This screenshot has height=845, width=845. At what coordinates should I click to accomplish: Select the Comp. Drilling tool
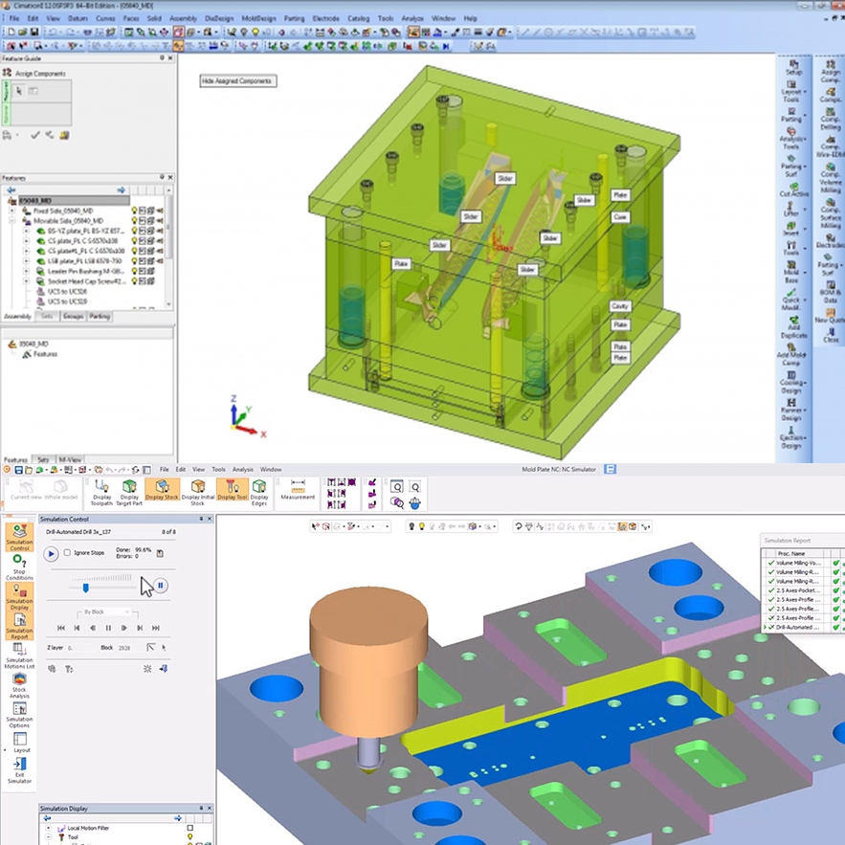pyautogui.click(x=831, y=119)
